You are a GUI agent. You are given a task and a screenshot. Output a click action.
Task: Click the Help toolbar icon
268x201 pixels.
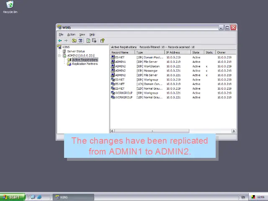[x=102, y=41]
